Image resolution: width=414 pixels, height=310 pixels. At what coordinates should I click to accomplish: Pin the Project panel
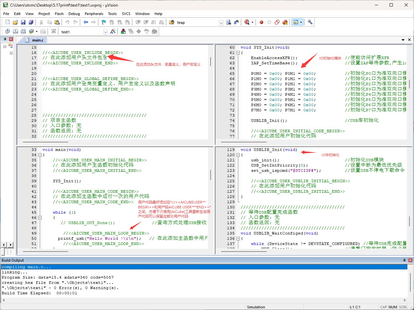point(5,39)
